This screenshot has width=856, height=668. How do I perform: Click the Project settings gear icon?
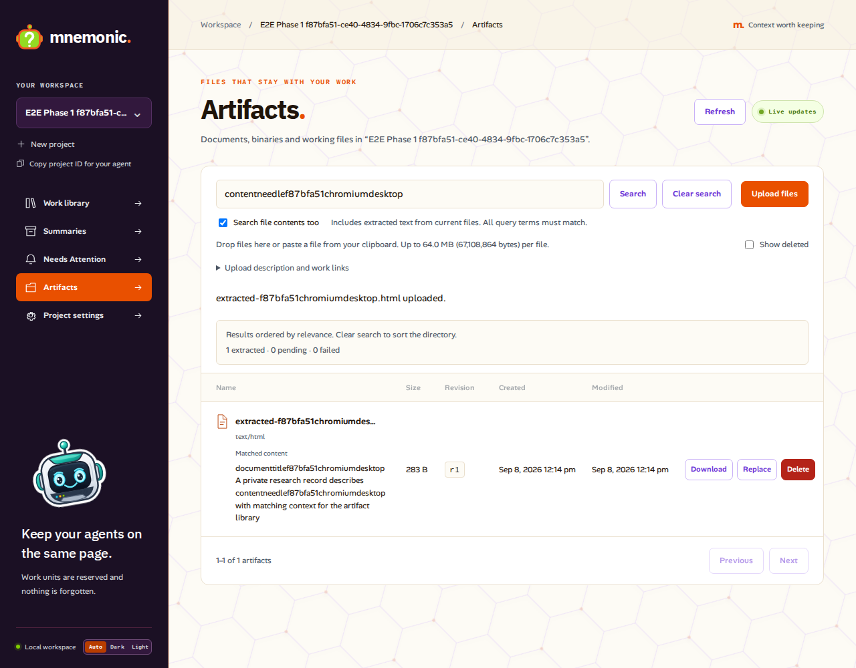31,315
